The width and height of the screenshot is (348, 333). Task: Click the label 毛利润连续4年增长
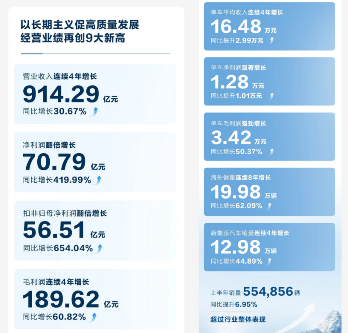pyautogui.click(x=56, y=282)
